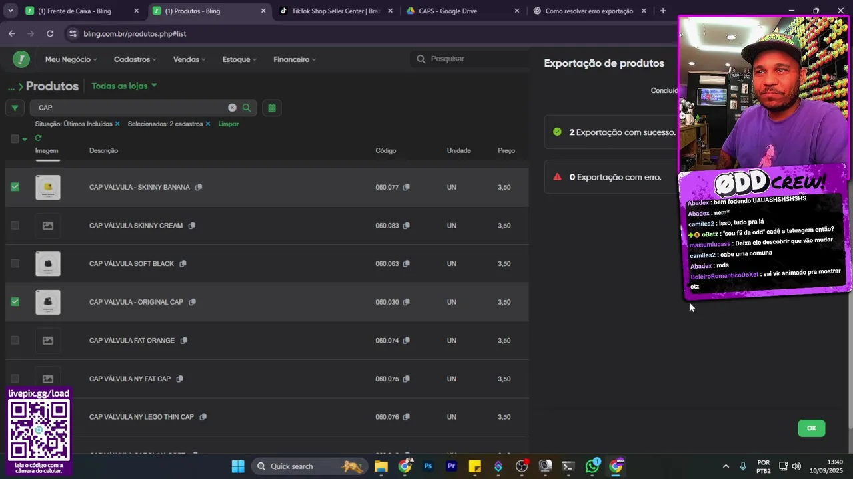Image resolution: width=853 pixels, height=479 pixels.
Task: Reload the browser page
Action: [50, 33]
